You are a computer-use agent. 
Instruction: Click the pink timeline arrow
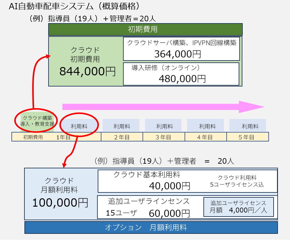(x=163, y=107)
